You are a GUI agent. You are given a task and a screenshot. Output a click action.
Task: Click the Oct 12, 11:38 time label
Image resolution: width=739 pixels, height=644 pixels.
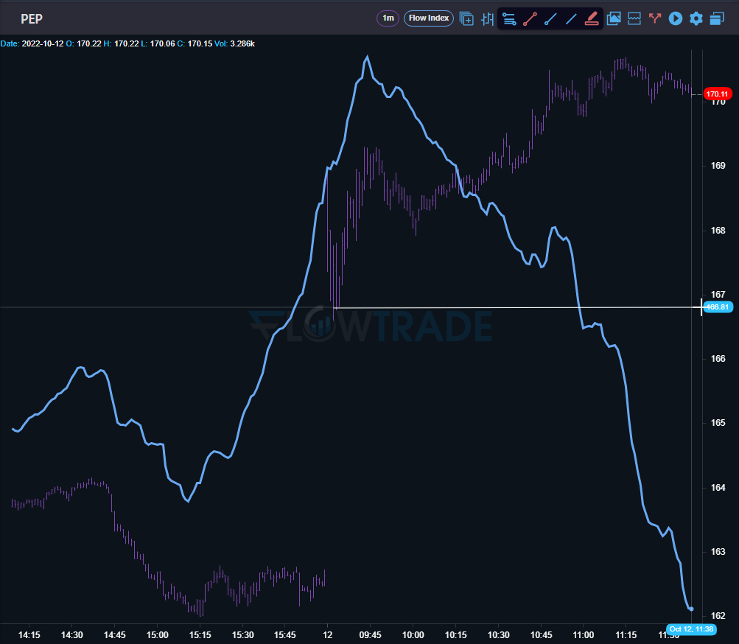click(691, 629)
